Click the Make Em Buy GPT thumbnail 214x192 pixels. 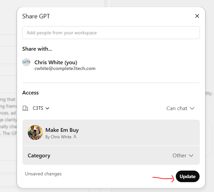click(35, 133)
